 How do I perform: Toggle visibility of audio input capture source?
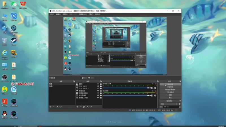tap(98, 98)
